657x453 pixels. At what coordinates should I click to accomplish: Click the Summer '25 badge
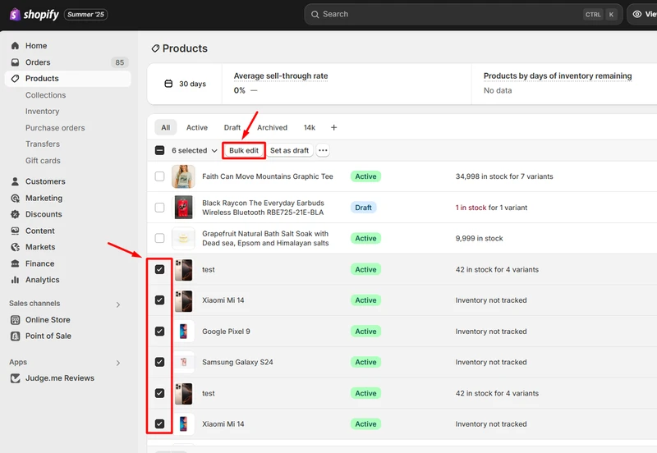(85, 15)
